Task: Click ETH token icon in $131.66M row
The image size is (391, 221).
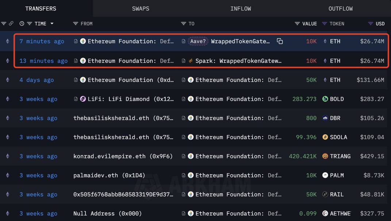Action: (x=325, y=80)
